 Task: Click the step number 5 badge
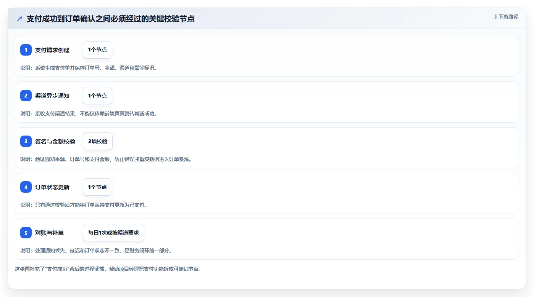coord(26,233)
